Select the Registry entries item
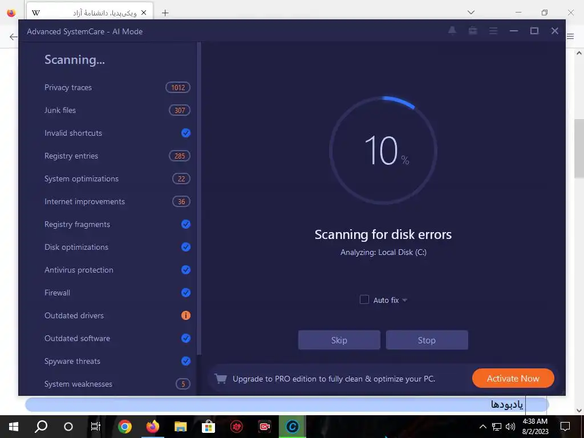Image resolution: width=584 pixels, height=438 pixels. (x=71, y=156)
